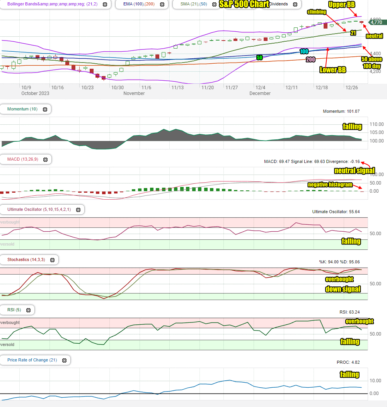The height and width of the screenshot is (407, 387).
Task: Remove the Dividends overlay
Action: pos(295,4)
